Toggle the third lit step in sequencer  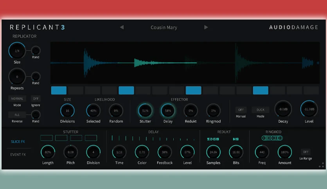194,90
